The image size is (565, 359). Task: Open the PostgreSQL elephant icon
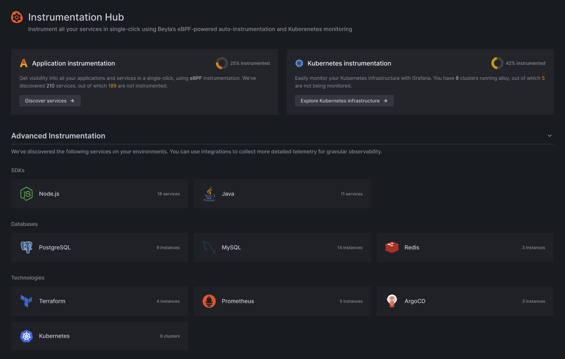26,247
